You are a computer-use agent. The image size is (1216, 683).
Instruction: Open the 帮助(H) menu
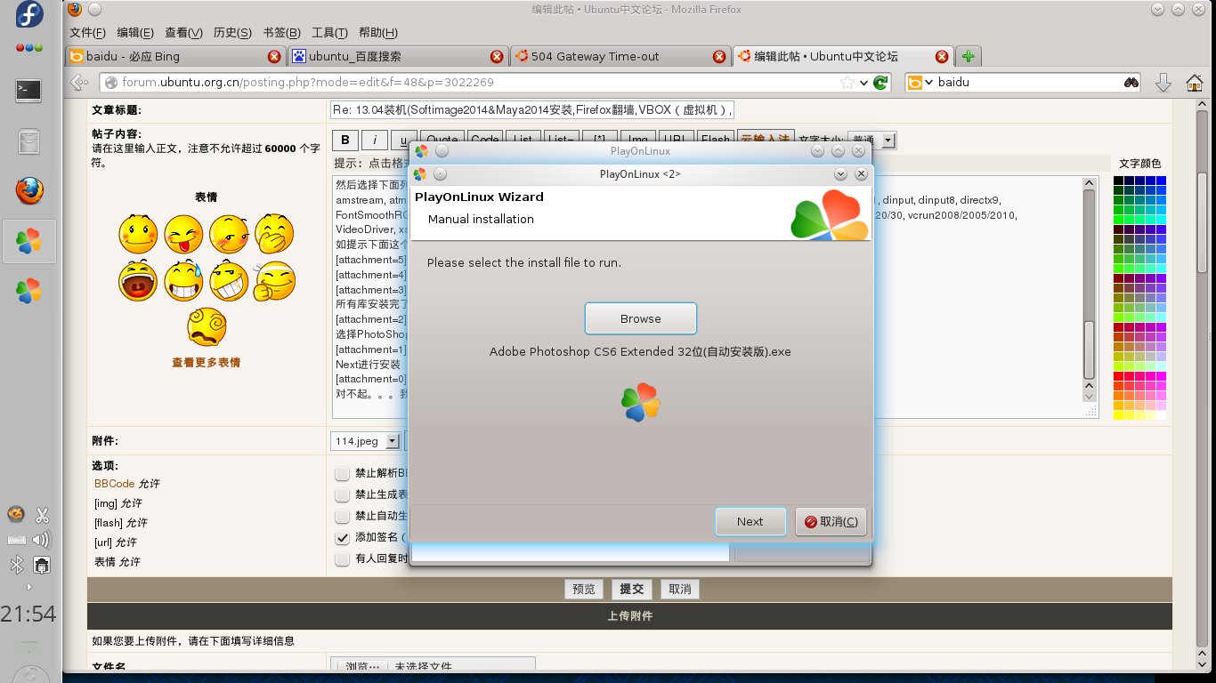(377, 33)
